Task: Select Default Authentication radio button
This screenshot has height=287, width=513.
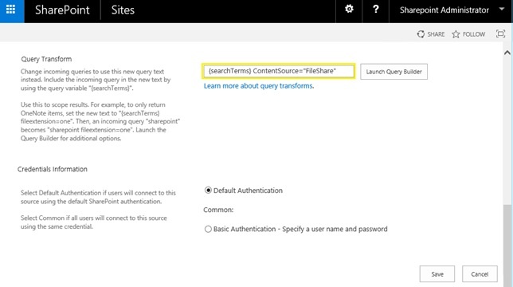Action: (208, 191)
